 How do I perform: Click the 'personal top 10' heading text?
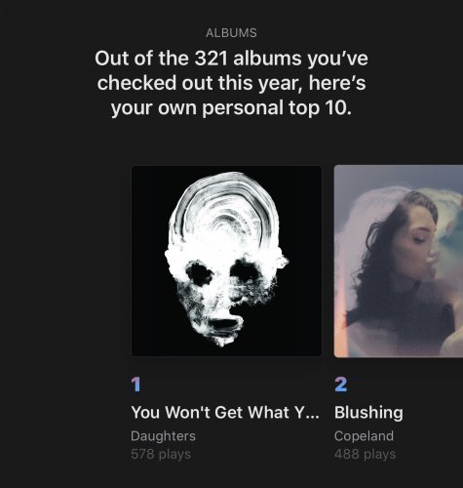(x=277, y=108)
